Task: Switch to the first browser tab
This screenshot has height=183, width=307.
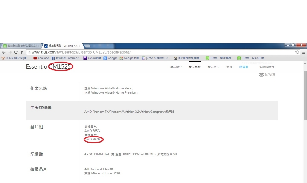Action: point(21,46)
